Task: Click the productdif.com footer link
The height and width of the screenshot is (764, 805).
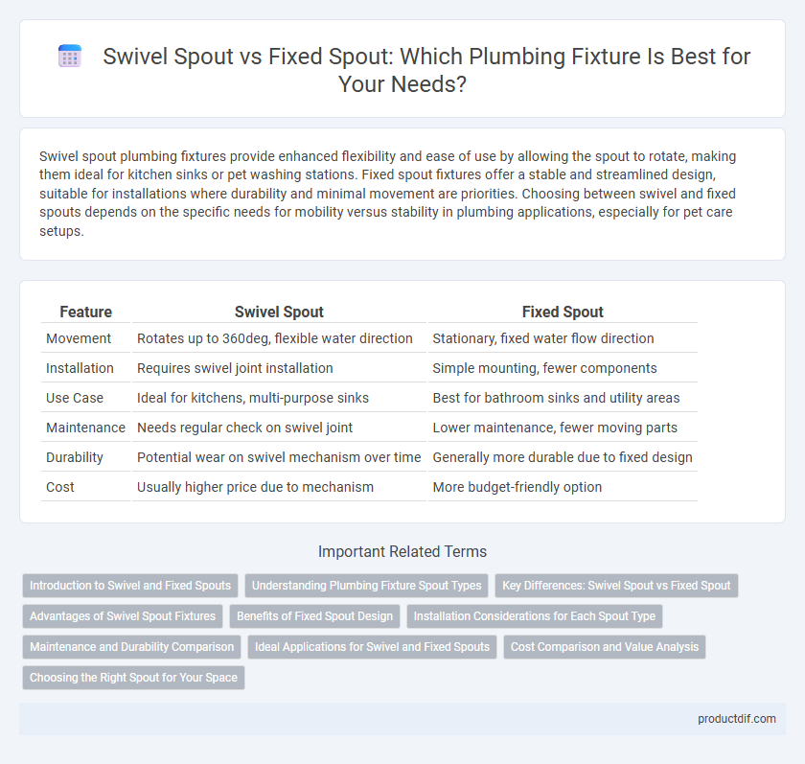Action: pyautogui.click(x=736, y=719)
